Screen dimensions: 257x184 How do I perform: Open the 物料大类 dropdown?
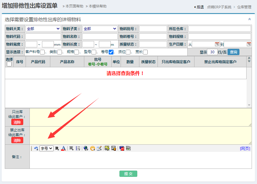pos(43,29)
